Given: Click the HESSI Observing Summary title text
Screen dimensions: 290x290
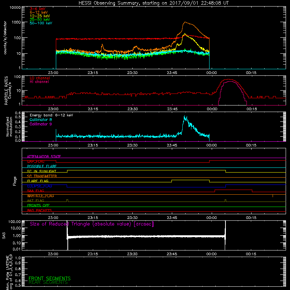Looking at the screenshot, I should point(153,3).
